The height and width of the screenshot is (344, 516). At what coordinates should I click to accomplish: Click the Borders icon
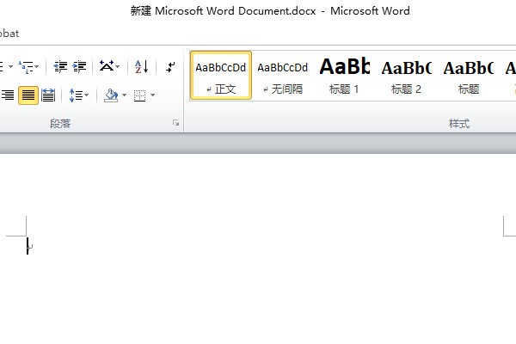[140, 95]
